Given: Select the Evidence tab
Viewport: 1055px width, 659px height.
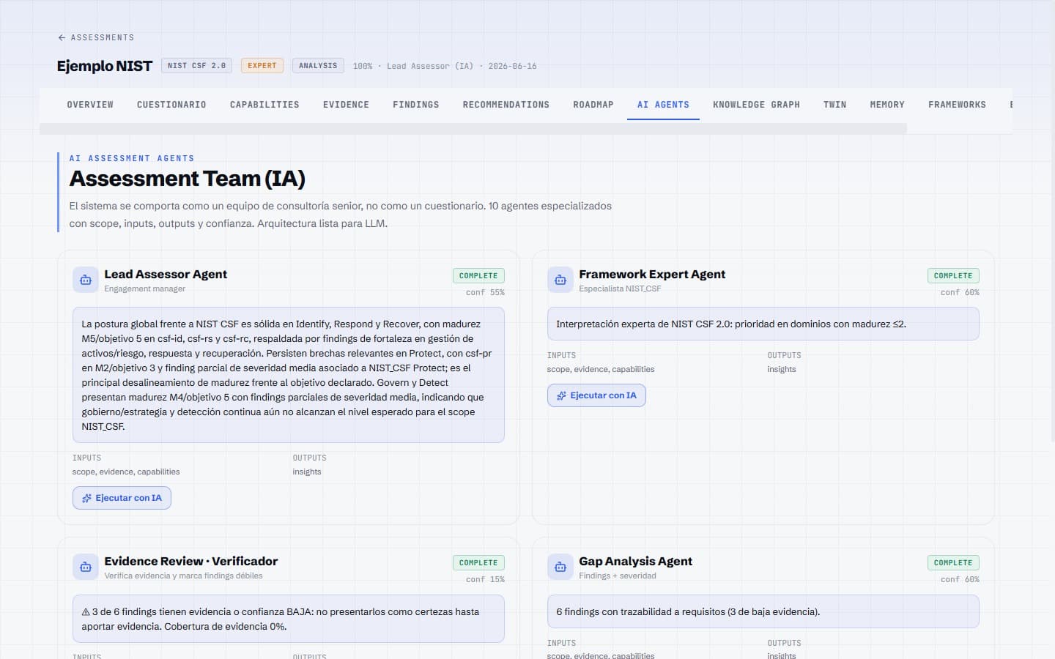Looking at the screenshot, I should point(346,105).
